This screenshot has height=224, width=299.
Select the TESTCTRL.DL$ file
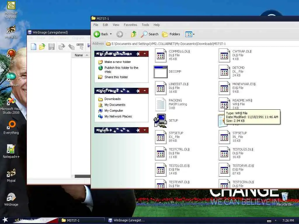(x=161, y=153)
